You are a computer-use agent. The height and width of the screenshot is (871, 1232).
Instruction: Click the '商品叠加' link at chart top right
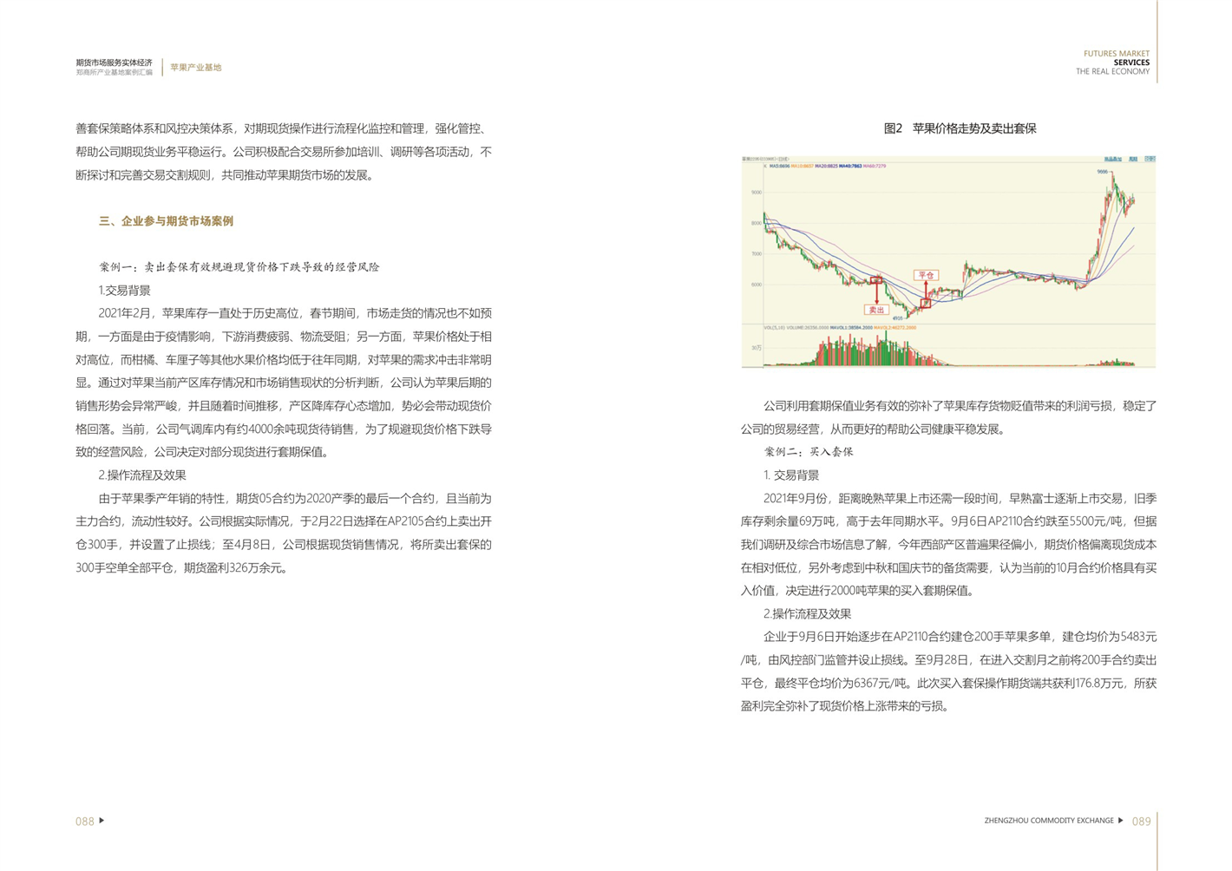[x=1113, y=160]
